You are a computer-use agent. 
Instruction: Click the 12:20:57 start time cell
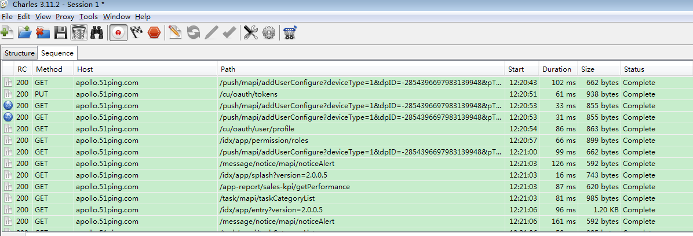tap(523, 141)
